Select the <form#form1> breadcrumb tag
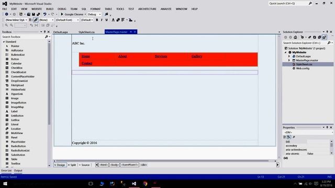This screenshot has width=335, height=188. [130, 165]
